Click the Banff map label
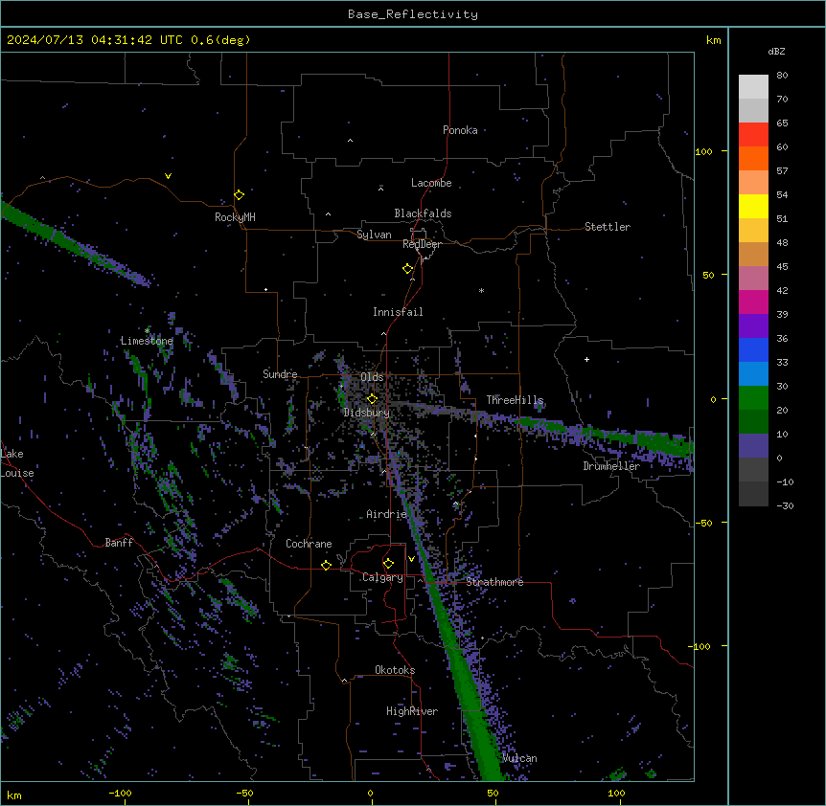Image resolution: width=826 pixels, height=806 pixels. pos(119,543)
